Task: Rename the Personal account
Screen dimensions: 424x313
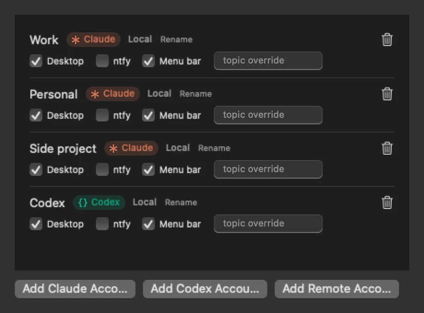Action: (196, 94)
